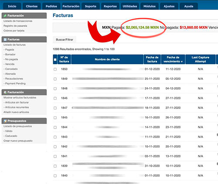Select checkbox for invoice 1840
This screenshot has height=184, width=218.
click(55, 176)
